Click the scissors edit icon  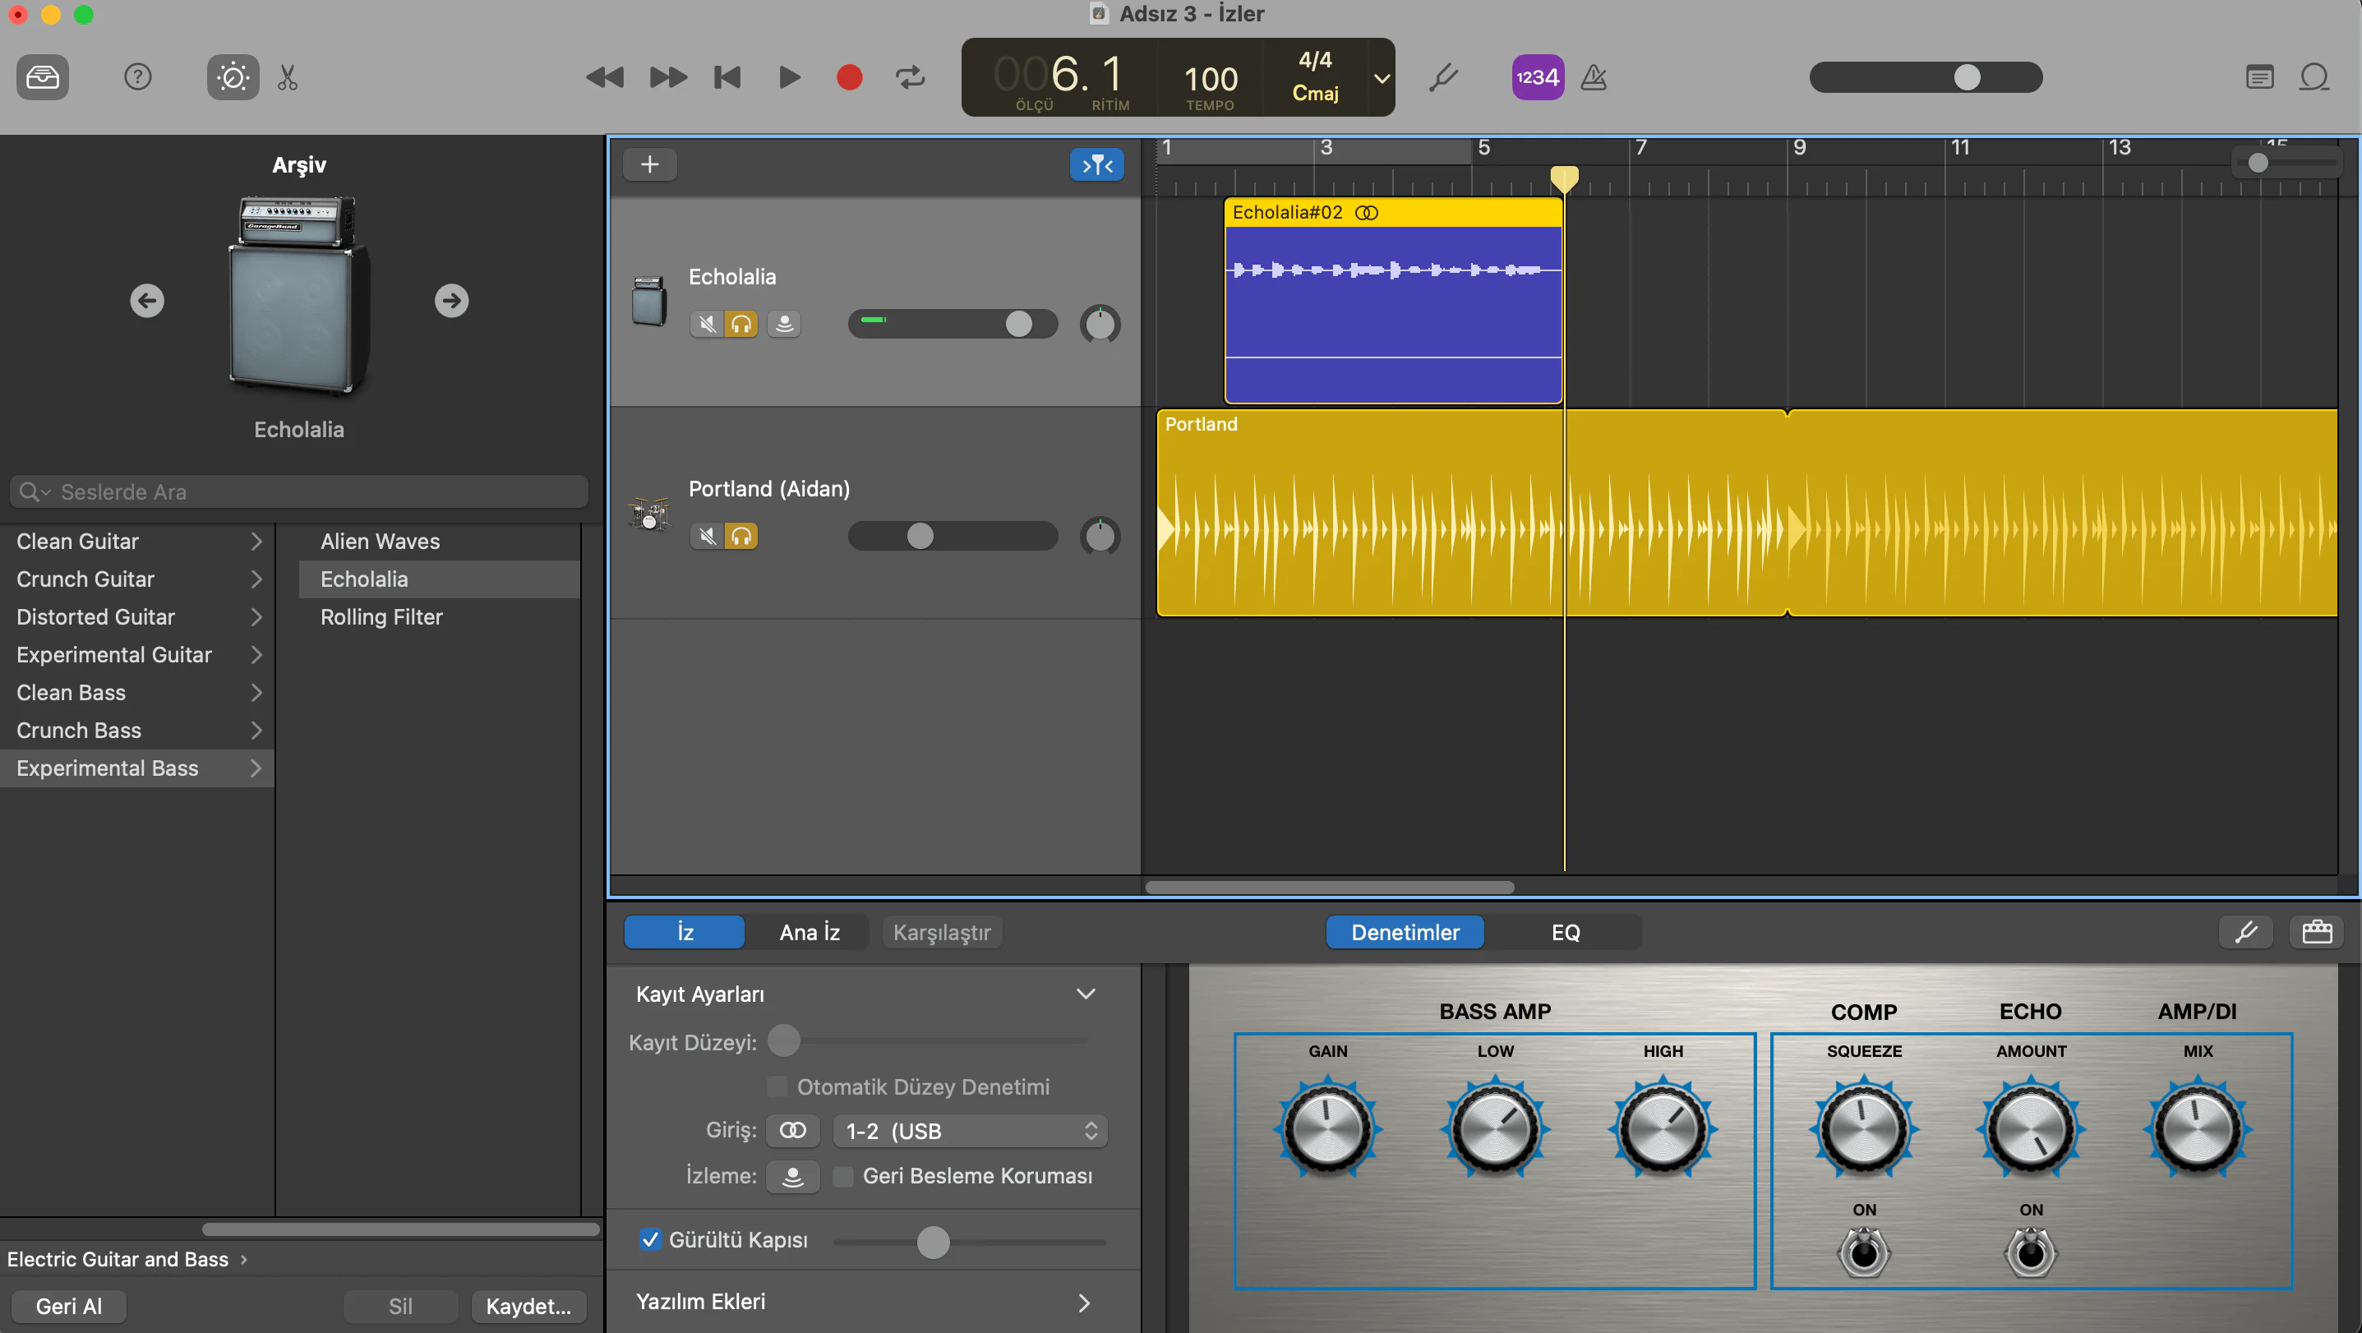pos(287,77)
